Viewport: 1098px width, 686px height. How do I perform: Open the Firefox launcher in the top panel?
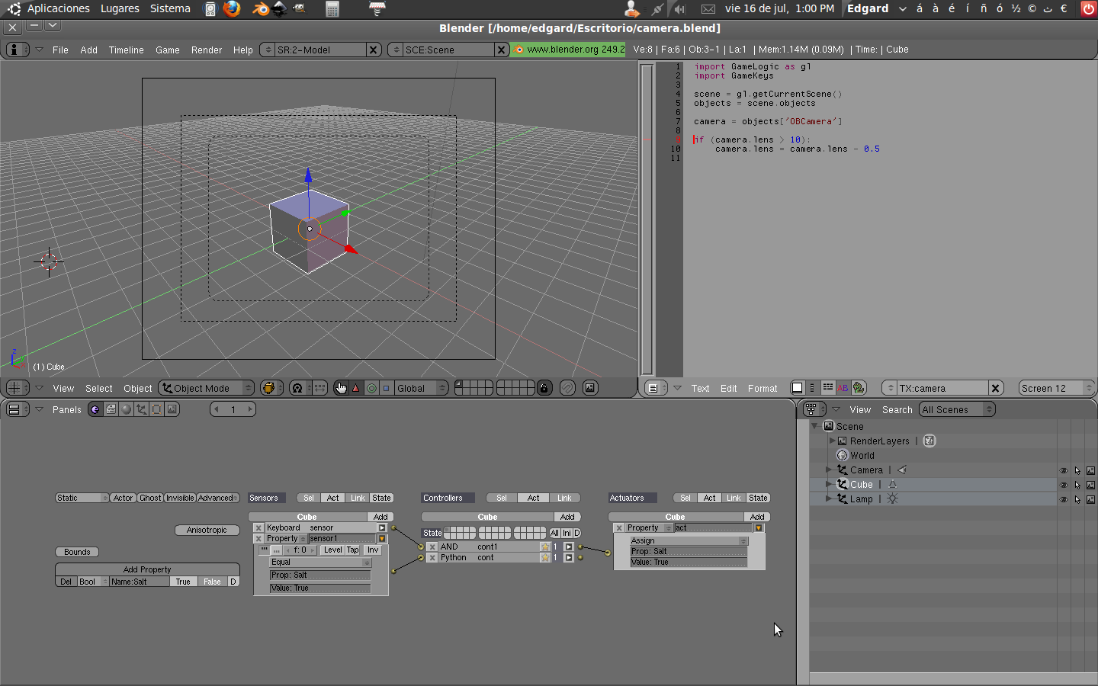[x=232, y=8]
